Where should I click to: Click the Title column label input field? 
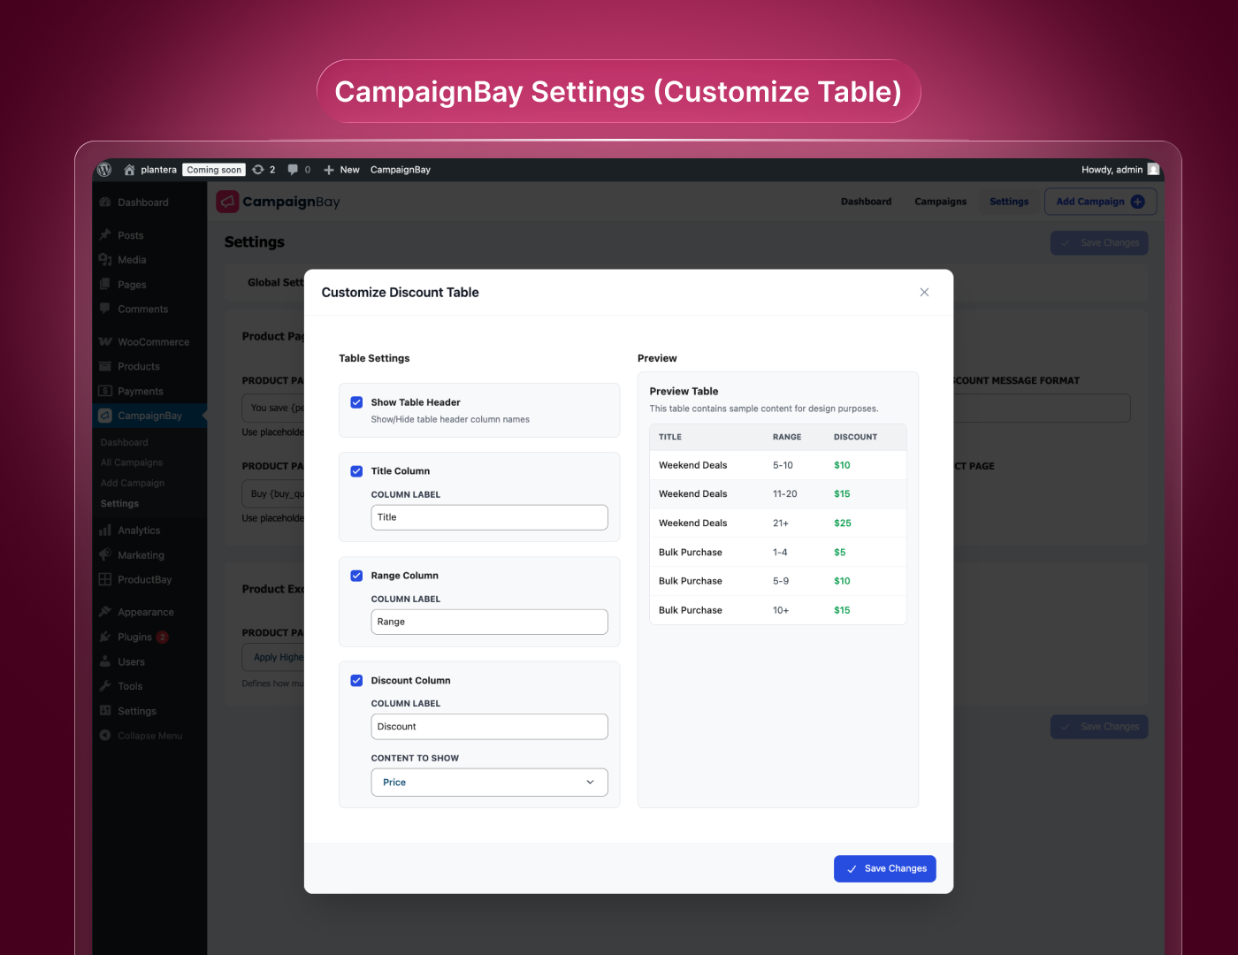click(x=489, y=517)
